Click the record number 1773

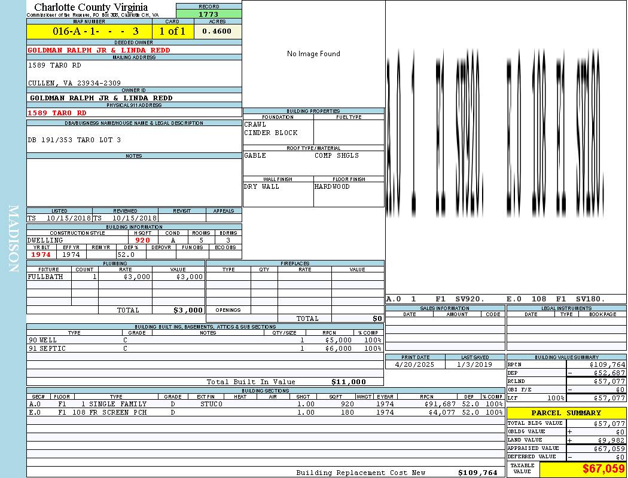click(209, 14)
